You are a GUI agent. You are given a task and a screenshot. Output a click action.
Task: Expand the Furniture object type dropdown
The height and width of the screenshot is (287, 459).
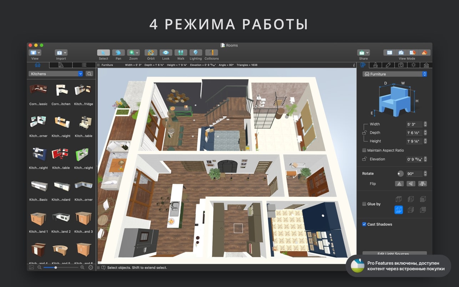[x=394, y=74]
